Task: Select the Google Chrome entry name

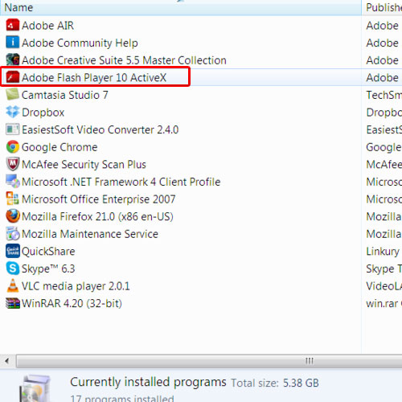Action: (59, 147)
